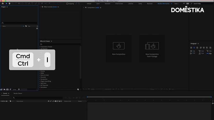The width and height of the screenshot is (214, 120).
Task: Click New Composition From Footage icon
Action: [152, 46]
